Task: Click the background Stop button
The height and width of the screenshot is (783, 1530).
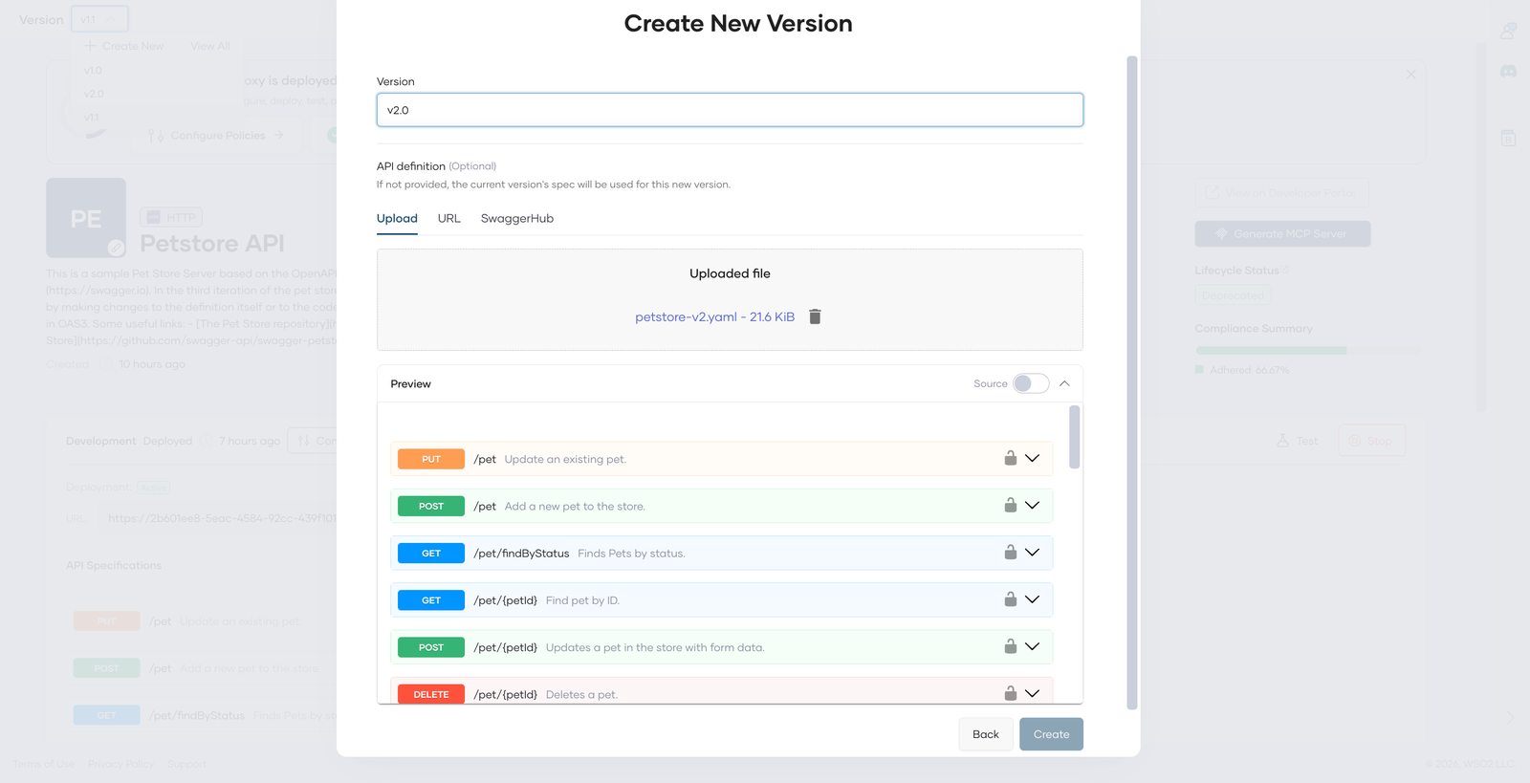Action: 1371,441
